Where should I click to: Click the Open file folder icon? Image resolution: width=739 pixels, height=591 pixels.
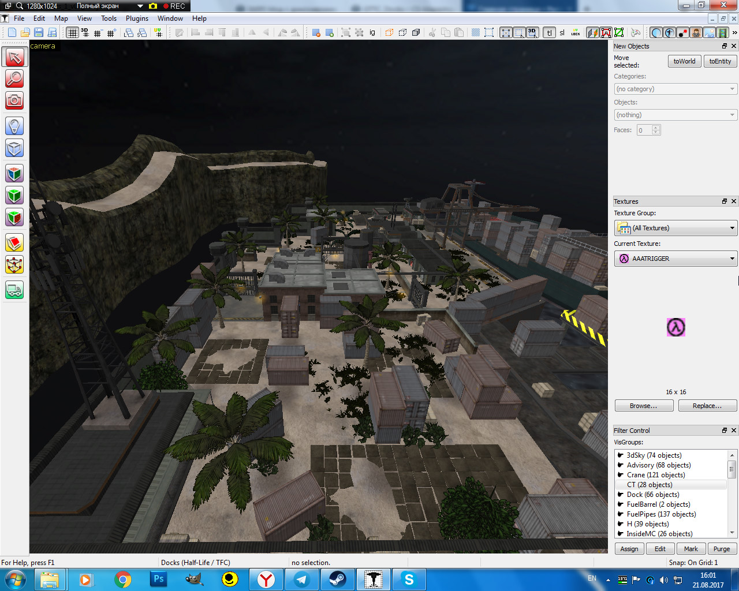point(25,32)
